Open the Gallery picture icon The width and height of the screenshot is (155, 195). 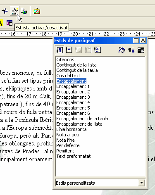coord(37,11)
